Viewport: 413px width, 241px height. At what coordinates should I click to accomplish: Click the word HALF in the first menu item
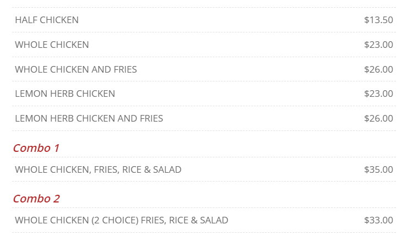click(x=24, y=20)
